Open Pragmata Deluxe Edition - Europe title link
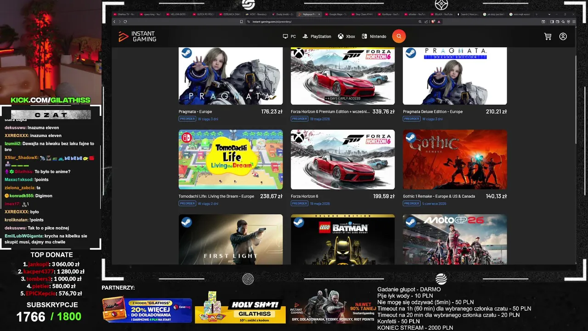Image resolution: width=588 pixels, height=331 pixels. click(433, 112)
